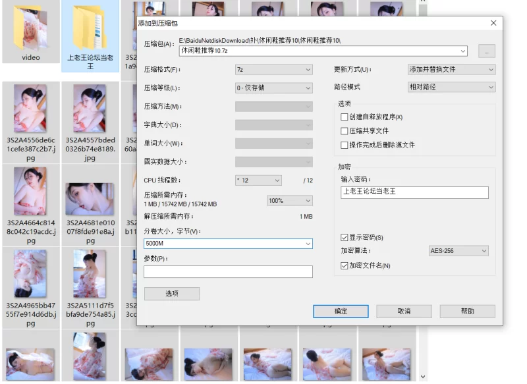Click the Explorer scrollbar down arrow
The height and width of the screenshot is (384, 527).
423,377
